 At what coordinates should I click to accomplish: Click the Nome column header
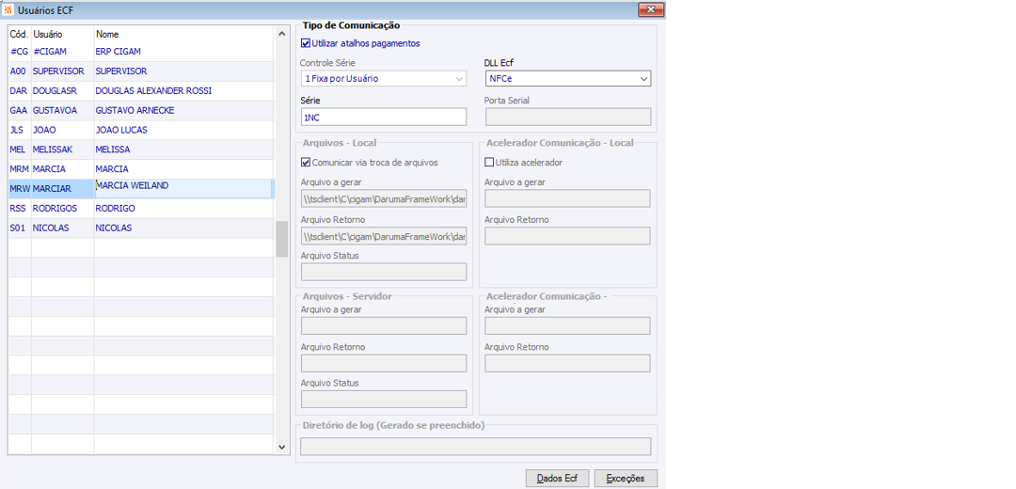click(x=183, y=34)
